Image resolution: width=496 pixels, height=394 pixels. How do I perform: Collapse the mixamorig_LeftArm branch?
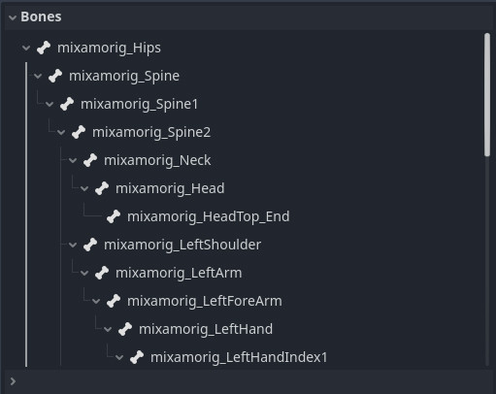[x=84, y=273]
